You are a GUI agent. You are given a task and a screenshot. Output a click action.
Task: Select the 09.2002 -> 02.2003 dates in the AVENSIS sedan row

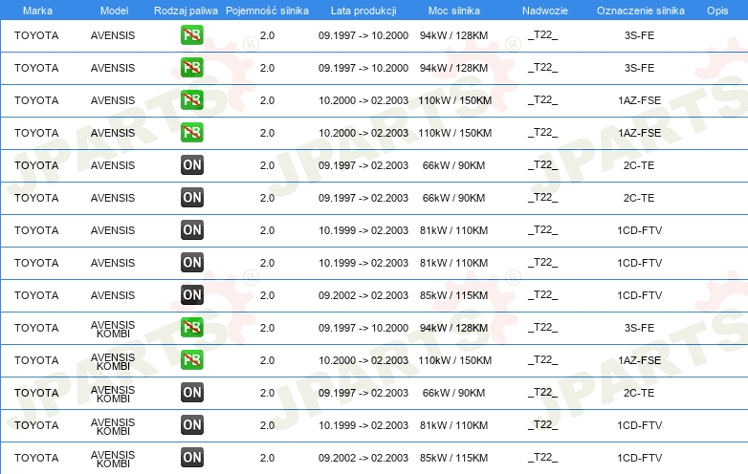(363, 295)
